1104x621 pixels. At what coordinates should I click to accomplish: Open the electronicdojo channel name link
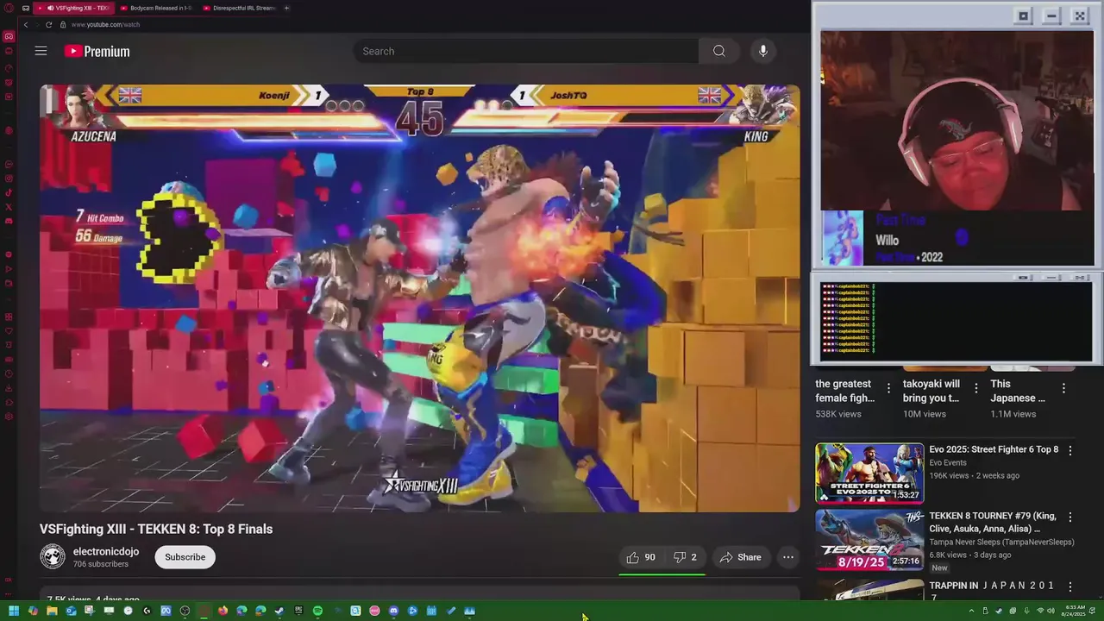pos(105,552)
